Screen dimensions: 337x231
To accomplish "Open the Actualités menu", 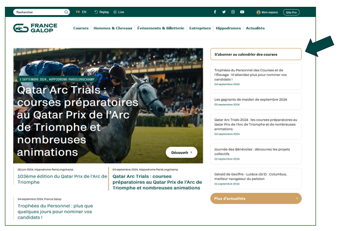I will [256, 28].
